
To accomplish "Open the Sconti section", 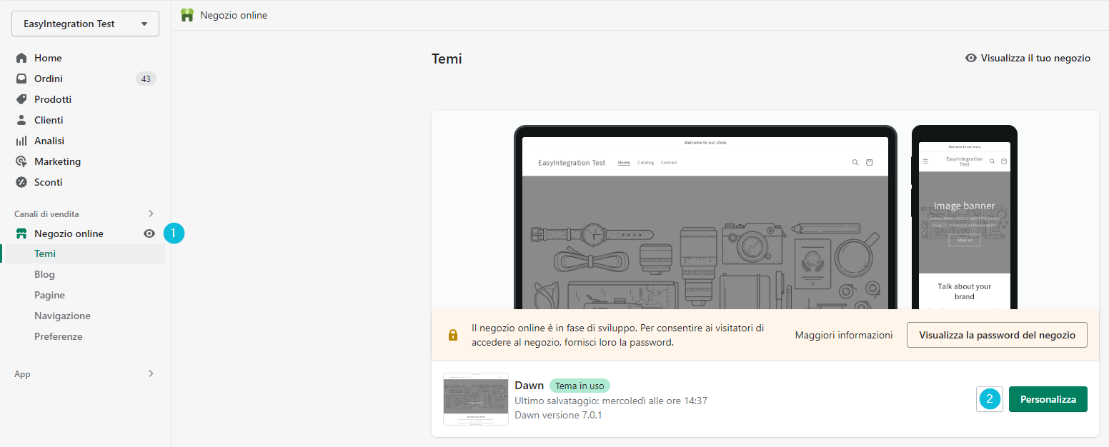I will (x=48, y=182).
